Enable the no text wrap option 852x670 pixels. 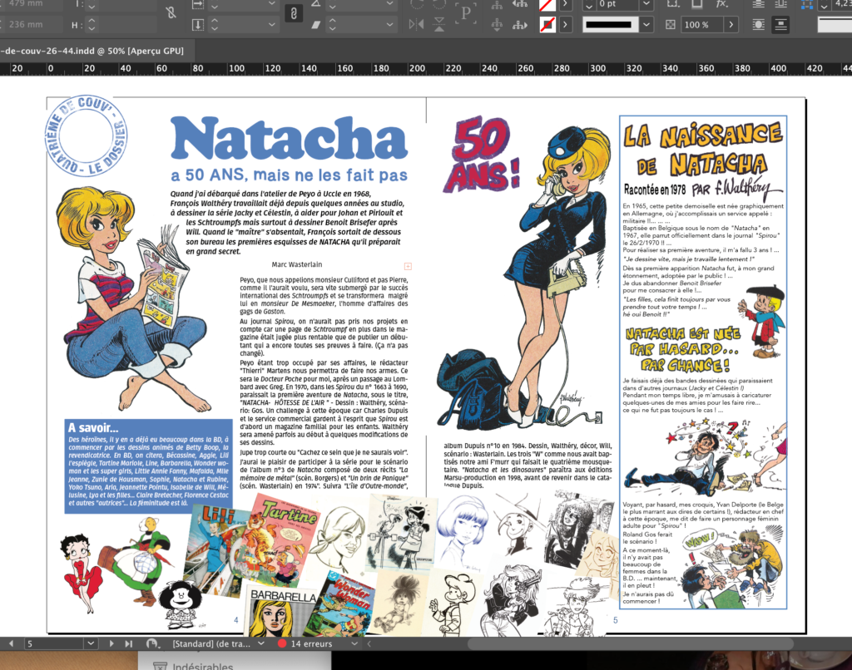pos(759,4)
